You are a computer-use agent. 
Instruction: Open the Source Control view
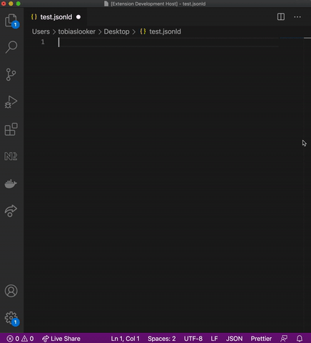tap(11, 74)
